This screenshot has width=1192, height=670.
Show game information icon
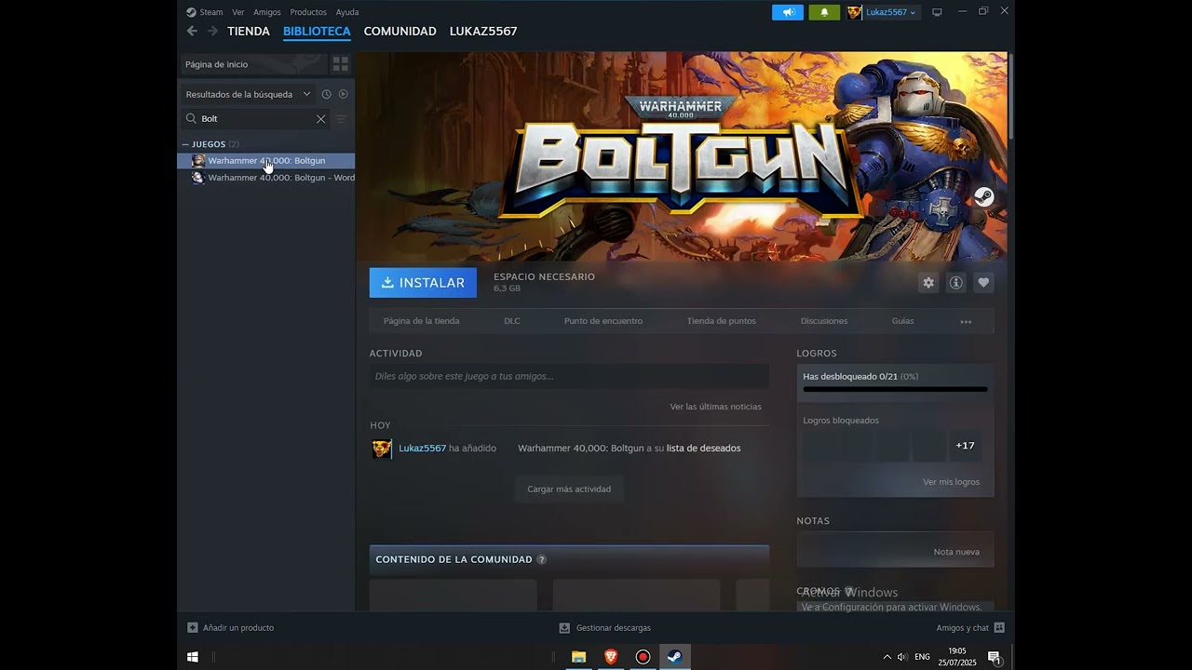[955, 283]
